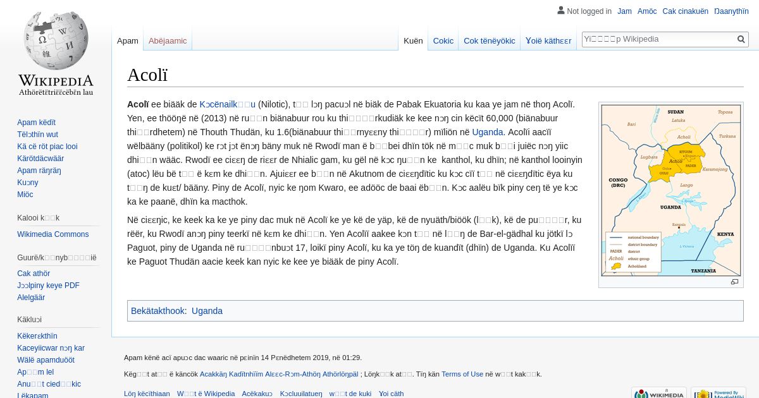Viewport: 759px width, 398px height.
Task: Click Jɔɔlpiny keye PDF link
Action: (48, 286)
